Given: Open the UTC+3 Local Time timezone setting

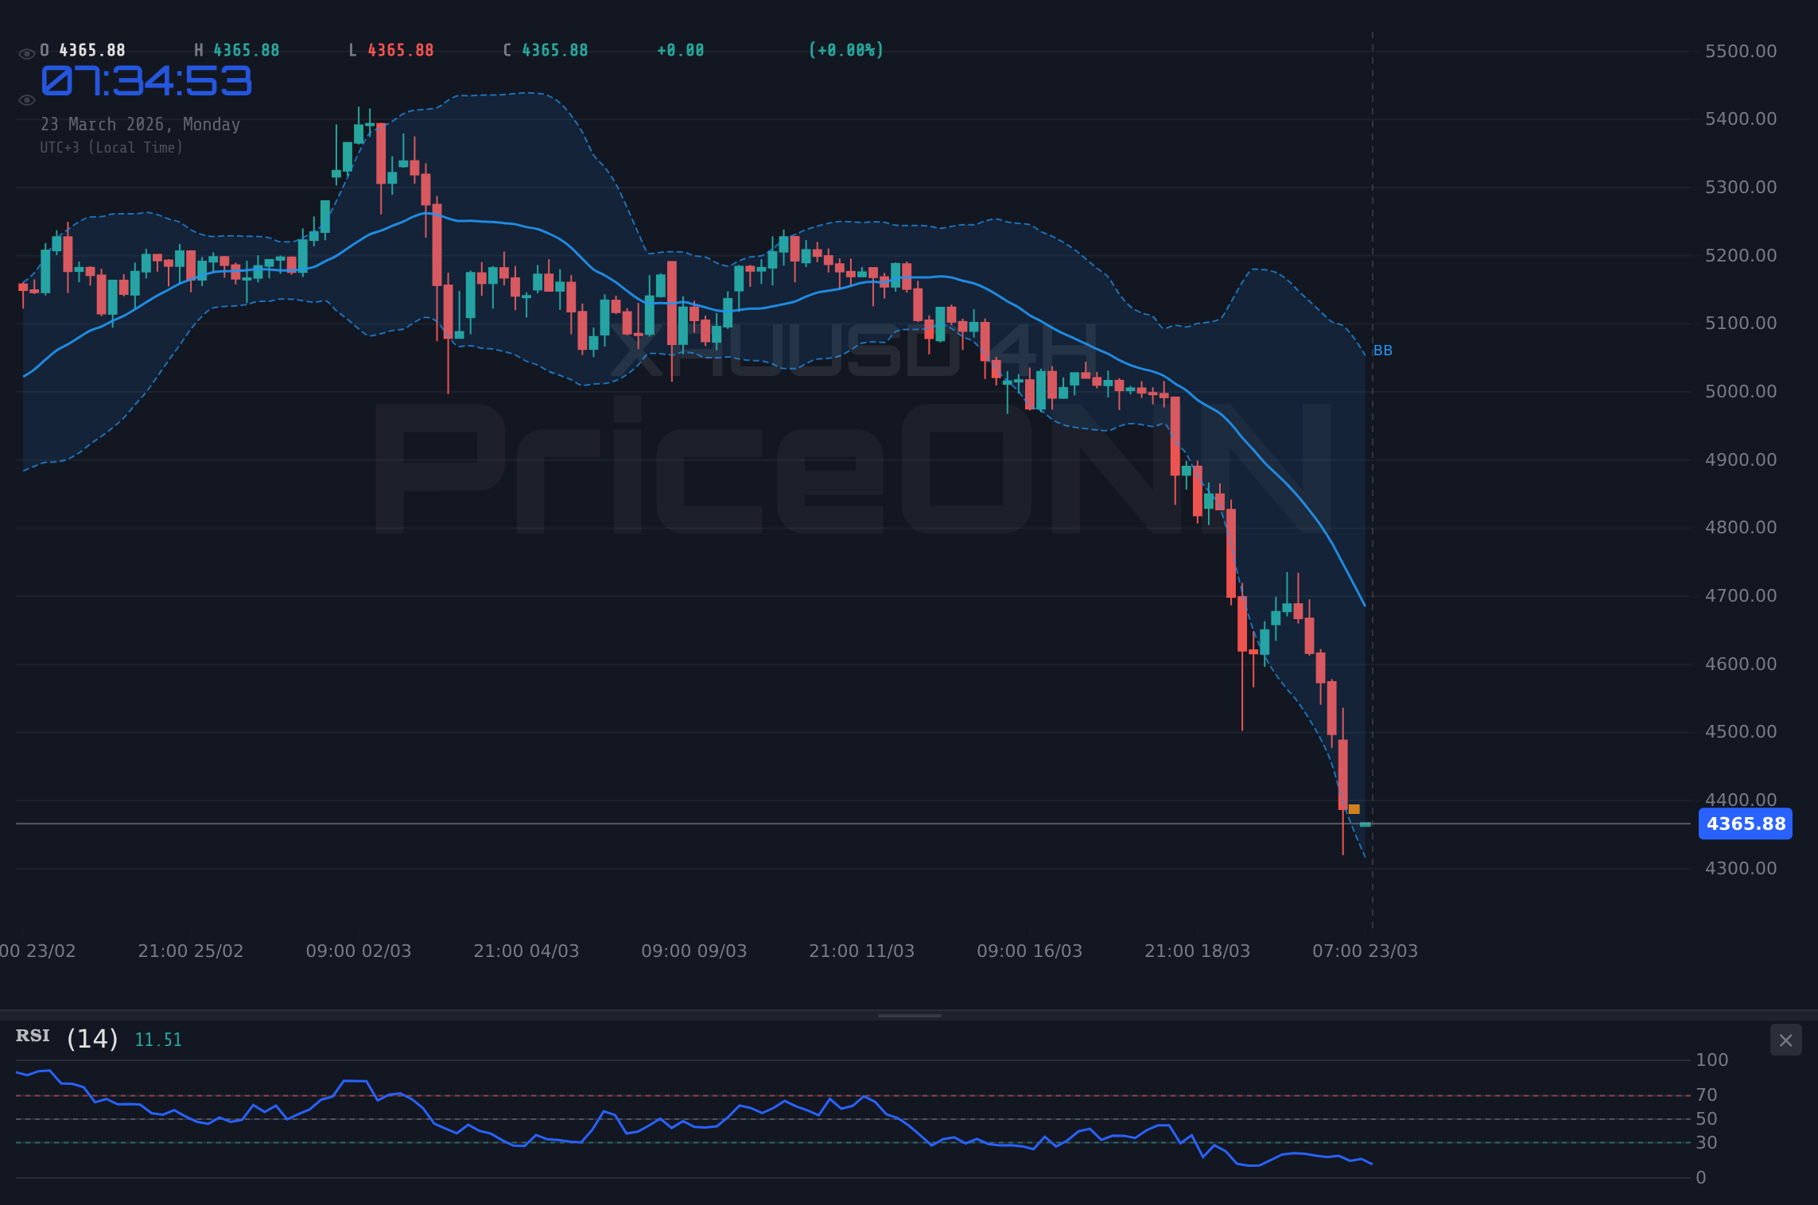Looking at the screenshot, I should (111, 147).
